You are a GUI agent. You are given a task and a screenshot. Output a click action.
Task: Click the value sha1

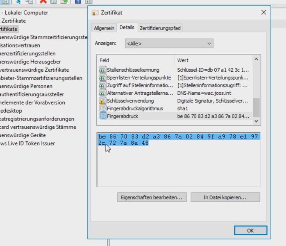pyautogui.click(x=182, y=108)
